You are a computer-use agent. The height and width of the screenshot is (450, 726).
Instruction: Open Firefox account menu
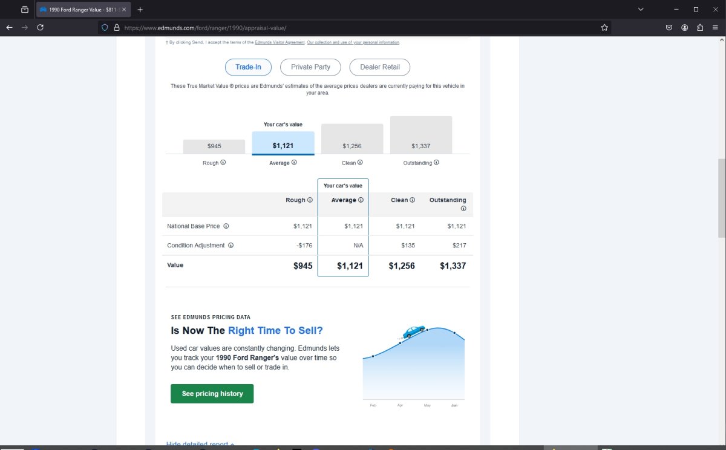click(x=685, y=27)
